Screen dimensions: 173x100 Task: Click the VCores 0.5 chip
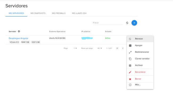coord(14,42)
